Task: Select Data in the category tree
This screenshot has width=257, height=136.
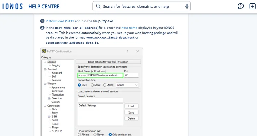Action: (54, 109)
